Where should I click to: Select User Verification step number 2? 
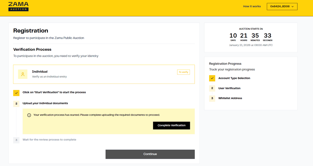(212, 88)
